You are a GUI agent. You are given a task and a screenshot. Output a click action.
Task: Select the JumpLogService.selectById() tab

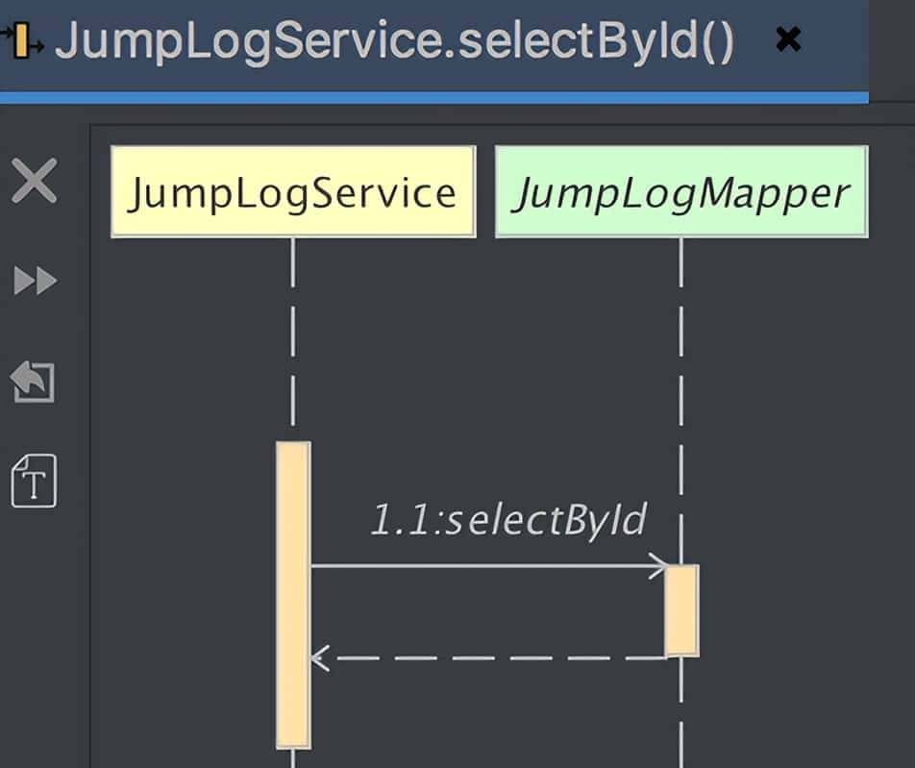[x=394, y=41]
